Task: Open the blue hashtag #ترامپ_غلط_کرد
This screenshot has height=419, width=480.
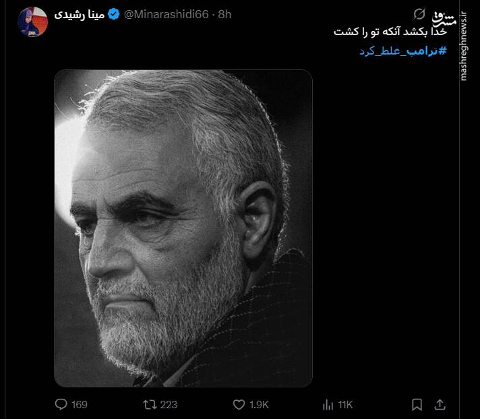Action: (x=402, y=51)
